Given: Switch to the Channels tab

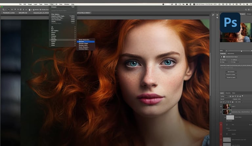Looking at the screenshot, I should click(x=228, y=93).
